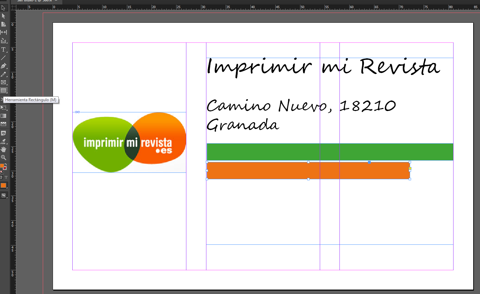Click the ruler origin crosshair corner
This screenshot has width=480, height=294.
coord(13,7)
